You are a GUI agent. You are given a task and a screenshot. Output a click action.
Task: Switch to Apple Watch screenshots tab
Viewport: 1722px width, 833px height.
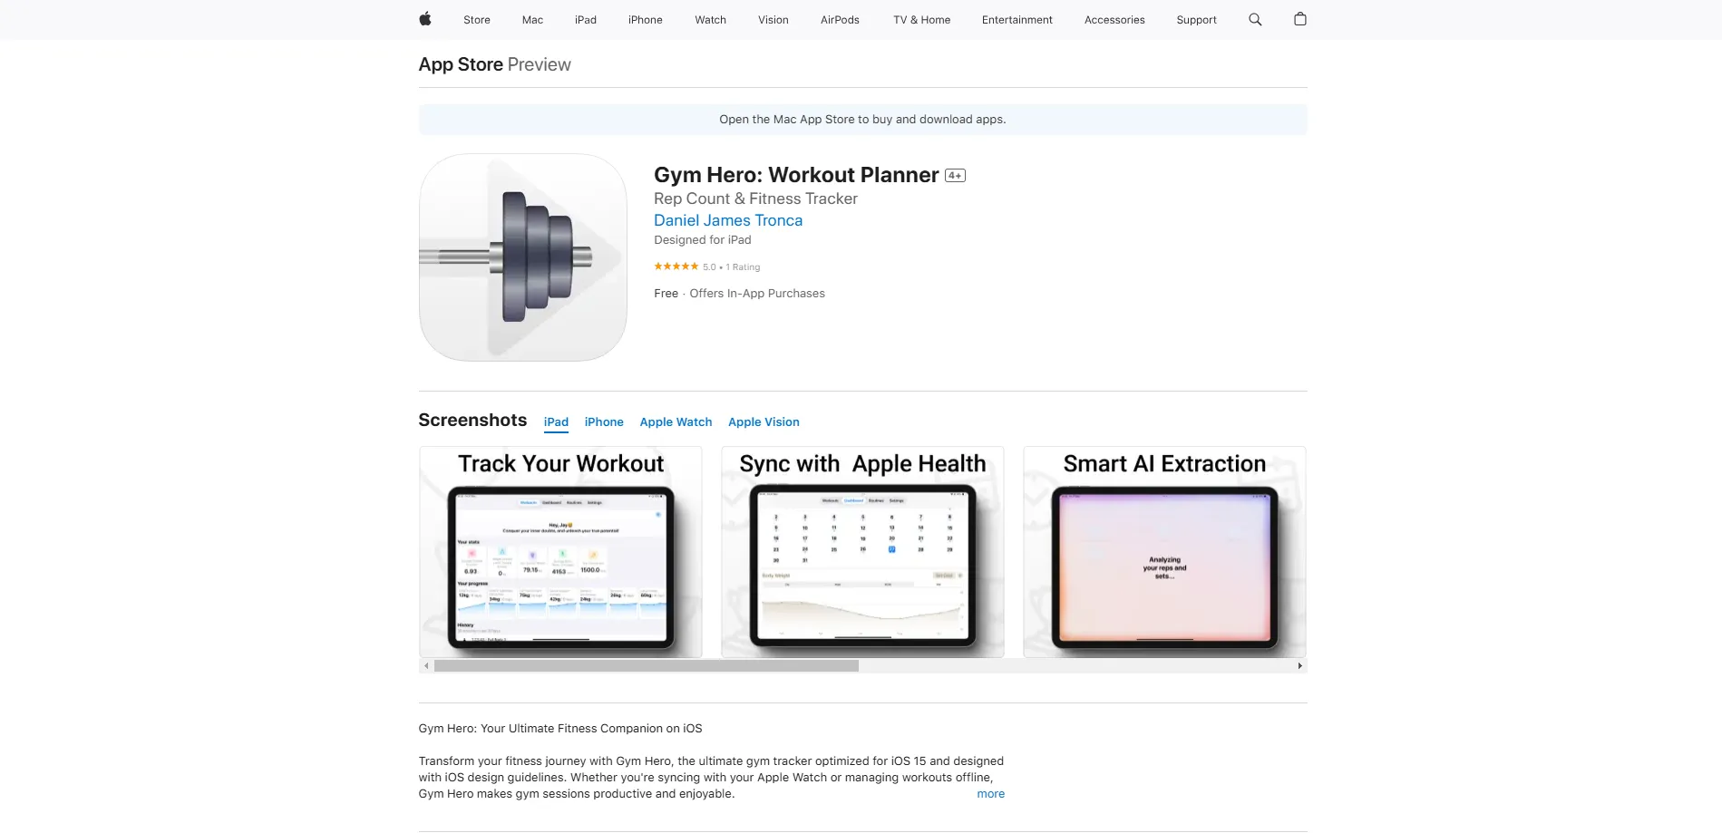[676, 422]
